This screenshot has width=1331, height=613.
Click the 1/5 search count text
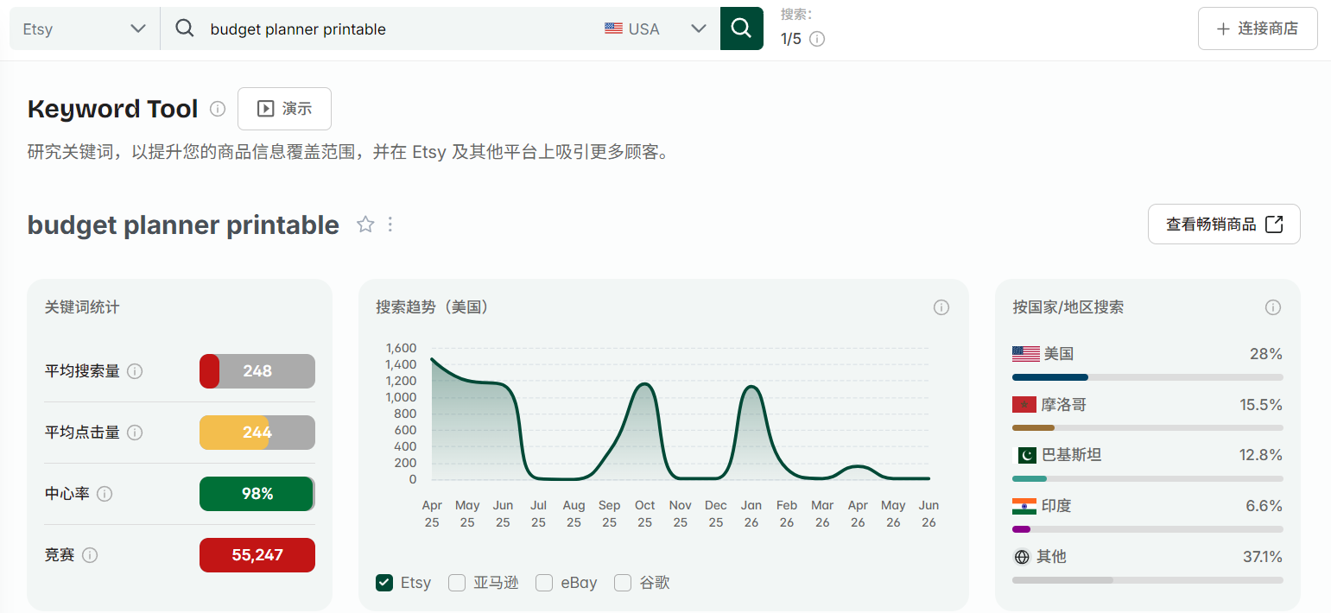[791, 39]
